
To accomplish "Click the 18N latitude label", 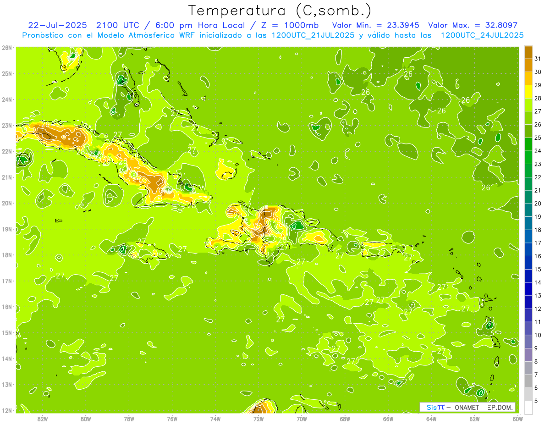I will tap(7, 255).
